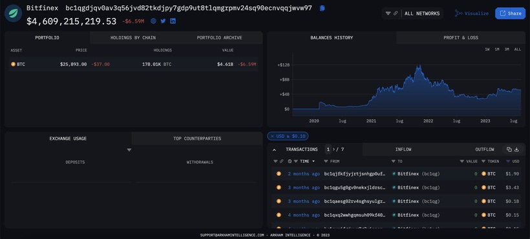Select the PORTFOLIO tab
Image resolution: width=530 pixels, height=239 pixels.
pyautogui.click(x=47, y=38)
